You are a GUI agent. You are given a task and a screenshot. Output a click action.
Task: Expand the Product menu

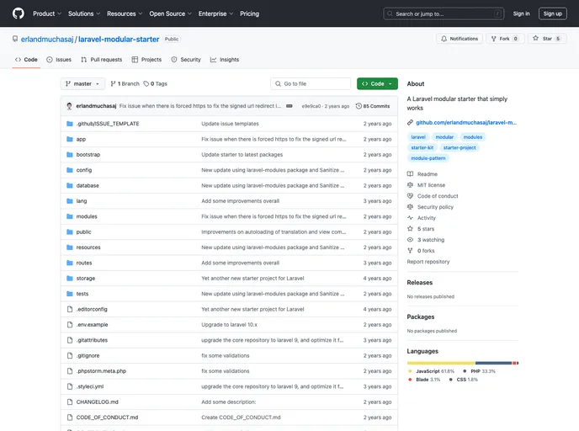(47, 13)
